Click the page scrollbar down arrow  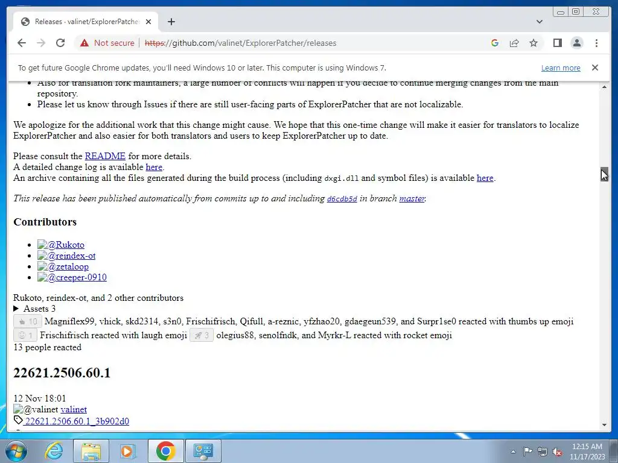(604, 425)
